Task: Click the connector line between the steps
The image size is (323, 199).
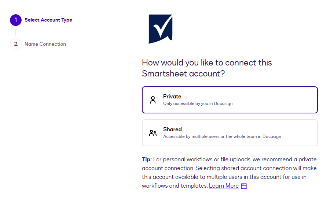Action: coord(16,32)
